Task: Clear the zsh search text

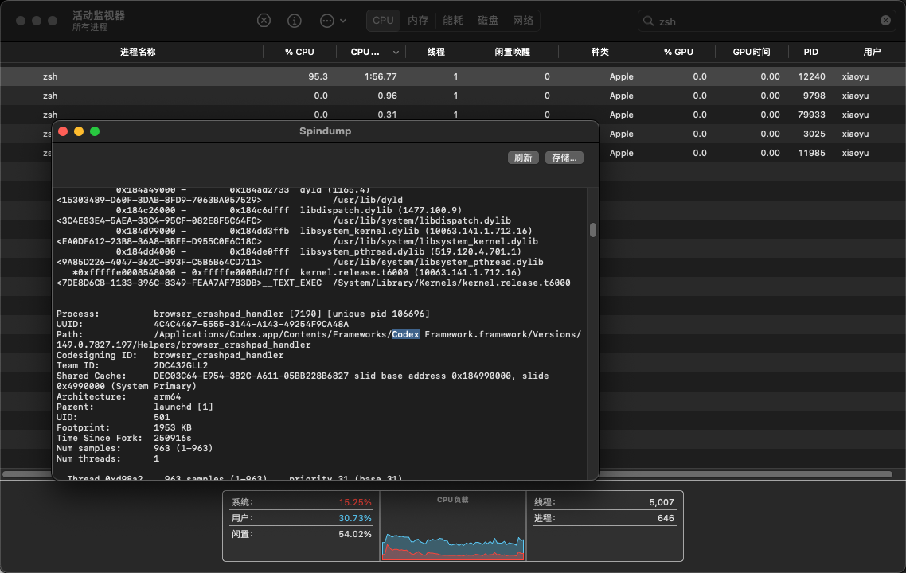Action: (885, 21)
